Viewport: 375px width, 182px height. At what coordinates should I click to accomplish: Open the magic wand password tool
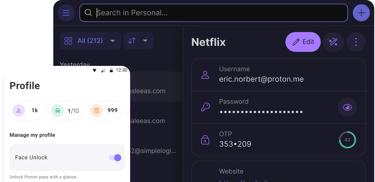333,42
